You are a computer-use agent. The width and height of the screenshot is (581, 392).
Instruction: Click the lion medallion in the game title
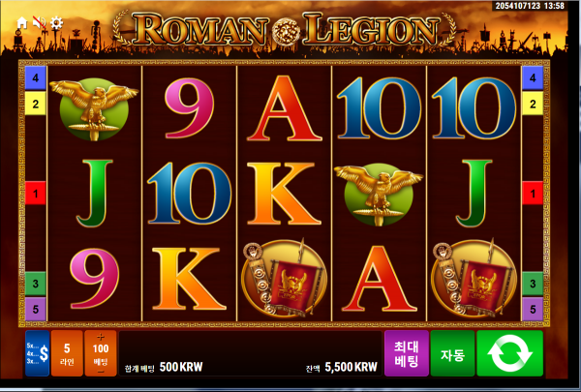click(x=286, y=31)
